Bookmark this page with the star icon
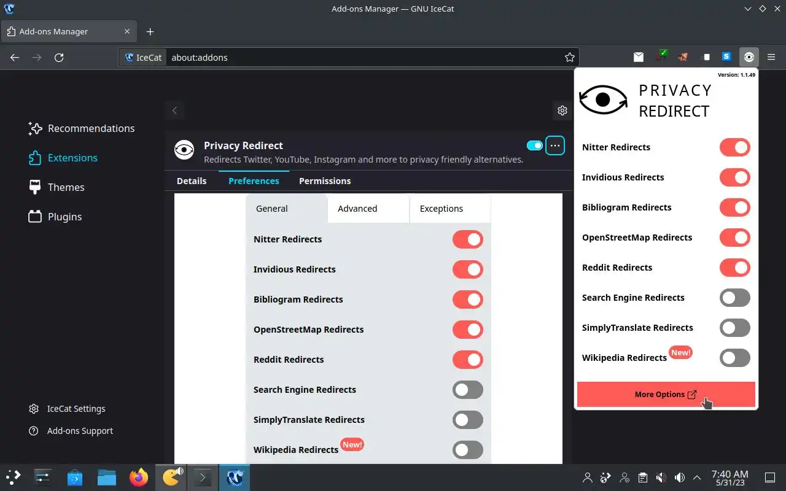This screenshot has height=491, width=786. [x=570, y=57]
